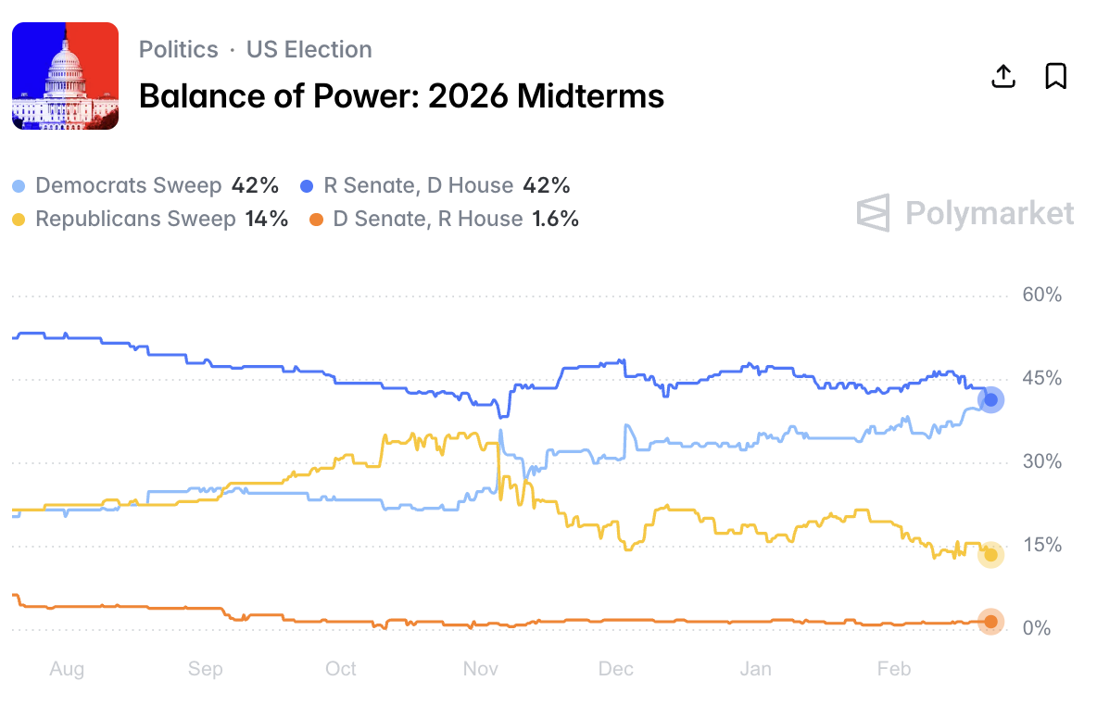Click the Nov label on time axis
Screen dimensions: 1097x706
(x=481, y=669)
